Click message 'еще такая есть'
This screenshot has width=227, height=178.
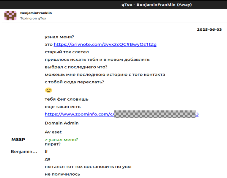tap(63, 107)
